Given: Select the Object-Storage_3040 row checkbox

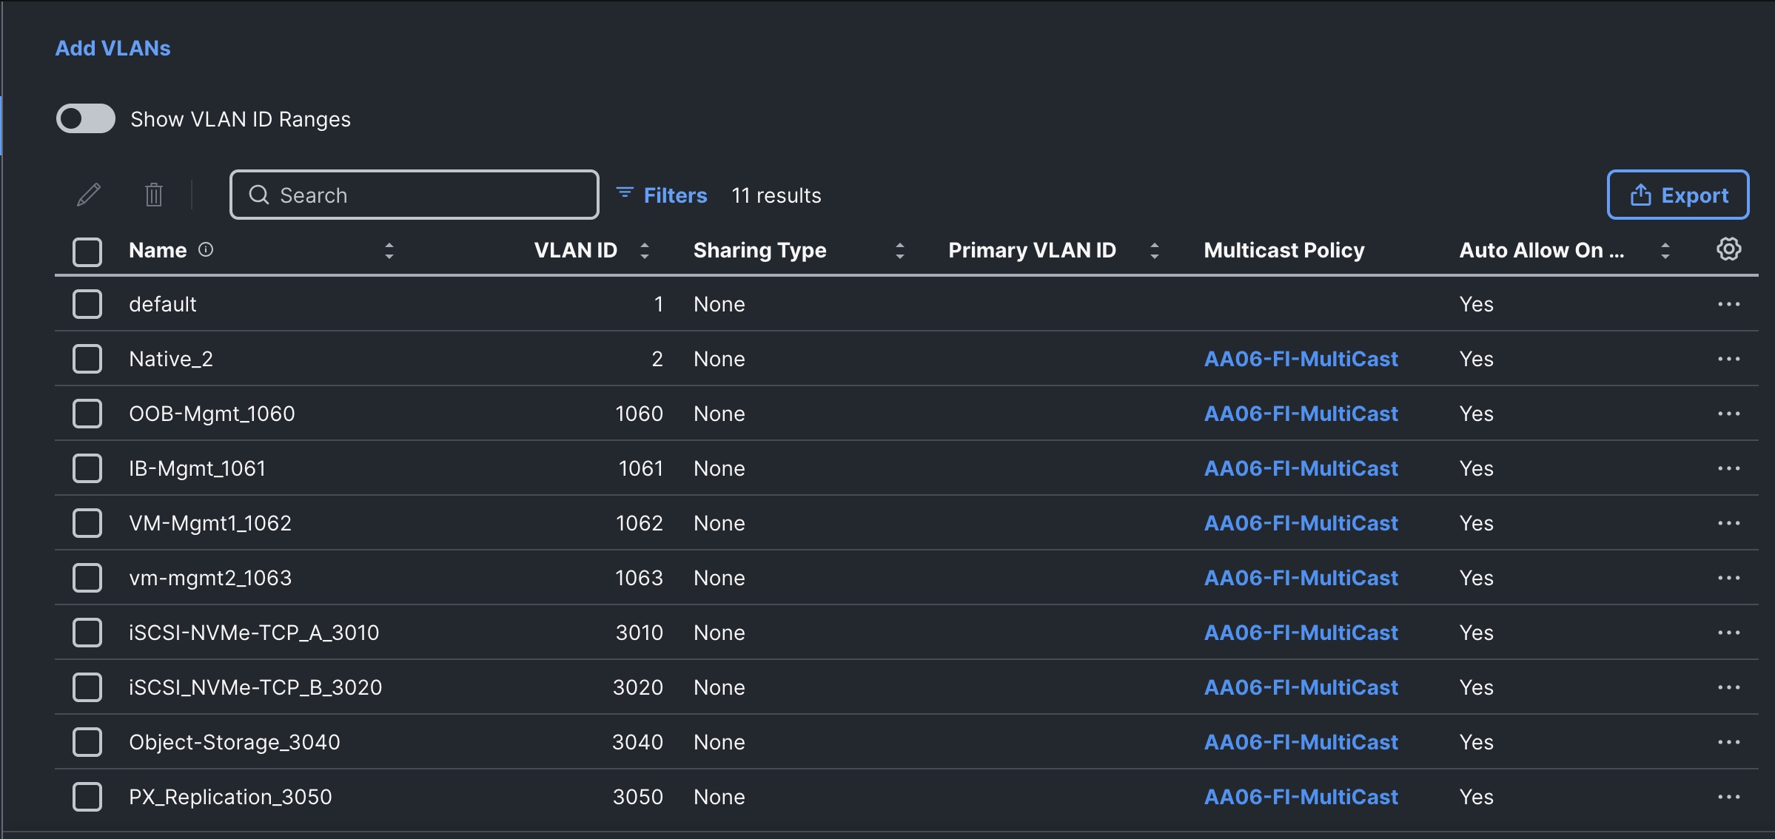Looking at the screenshot, I should [87, 742].
